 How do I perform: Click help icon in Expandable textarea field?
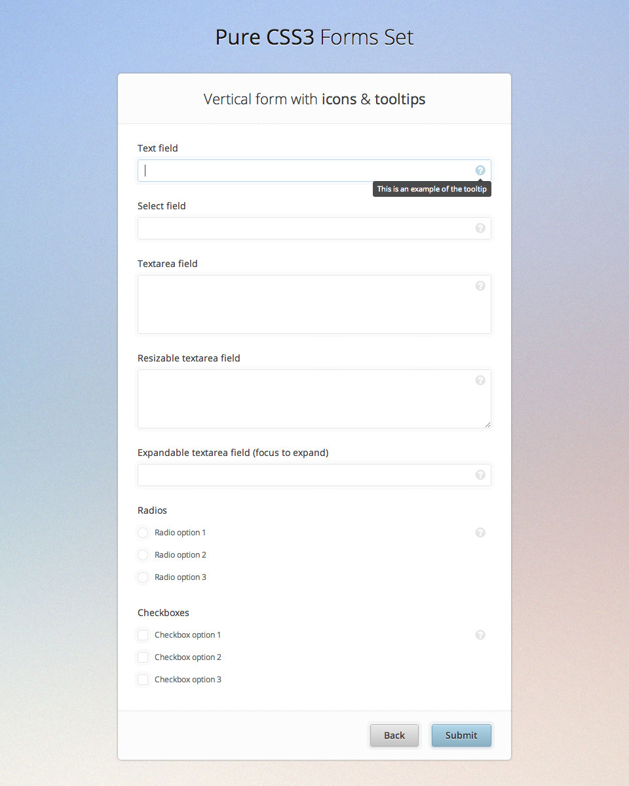point(480,475)
